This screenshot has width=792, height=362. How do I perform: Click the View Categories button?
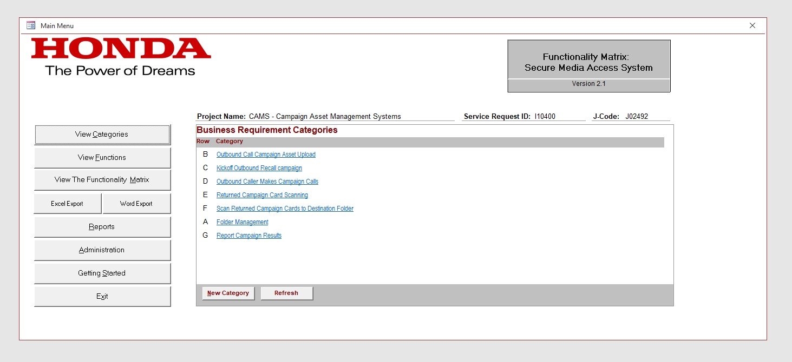(102, 135)
